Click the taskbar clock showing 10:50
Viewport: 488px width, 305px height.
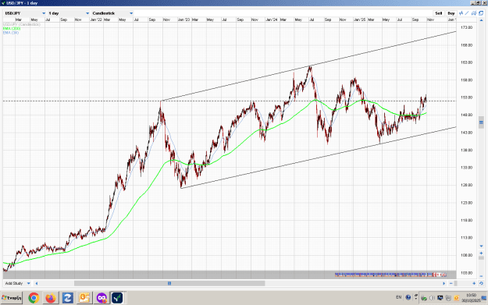[x=471, y=298]
